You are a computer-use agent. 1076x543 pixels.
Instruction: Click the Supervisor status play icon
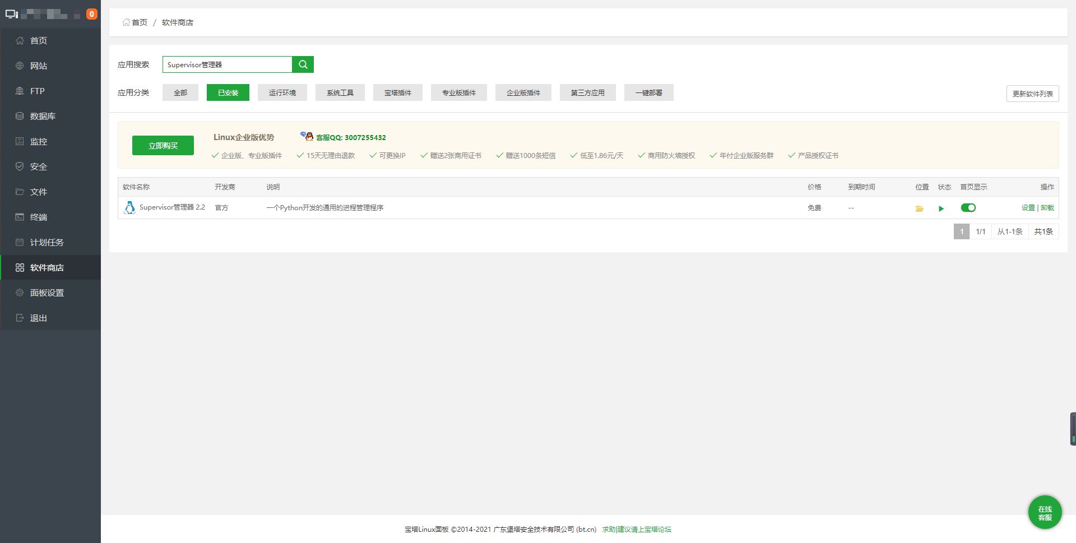(x=941, y=208)
